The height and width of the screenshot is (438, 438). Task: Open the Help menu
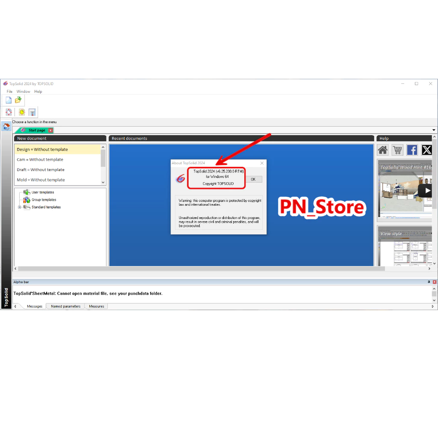pyautogui.click(x=38, y=92)
